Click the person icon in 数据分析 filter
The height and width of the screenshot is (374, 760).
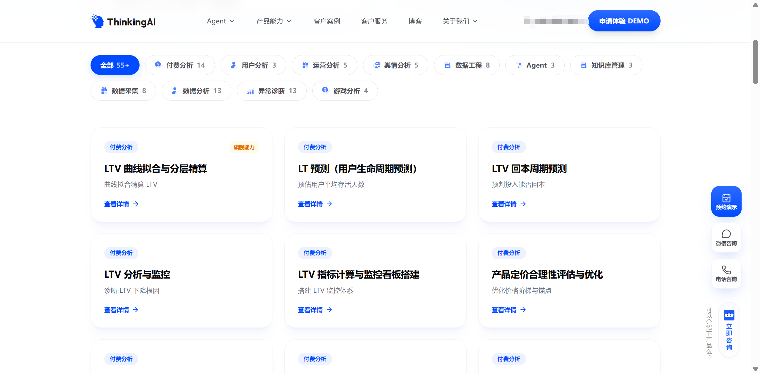pyautogui.click(x=175, y=91)
